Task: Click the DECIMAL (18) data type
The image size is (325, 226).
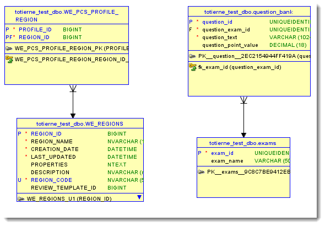Action: tap(288, 45)
